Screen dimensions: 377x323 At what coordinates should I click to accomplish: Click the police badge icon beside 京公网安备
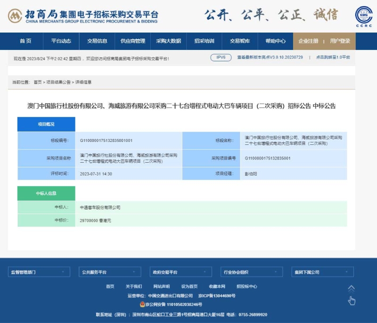pos(142,305)
